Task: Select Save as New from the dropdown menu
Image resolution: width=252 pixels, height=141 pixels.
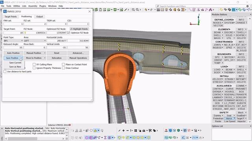Action: [x=15, y=67]
